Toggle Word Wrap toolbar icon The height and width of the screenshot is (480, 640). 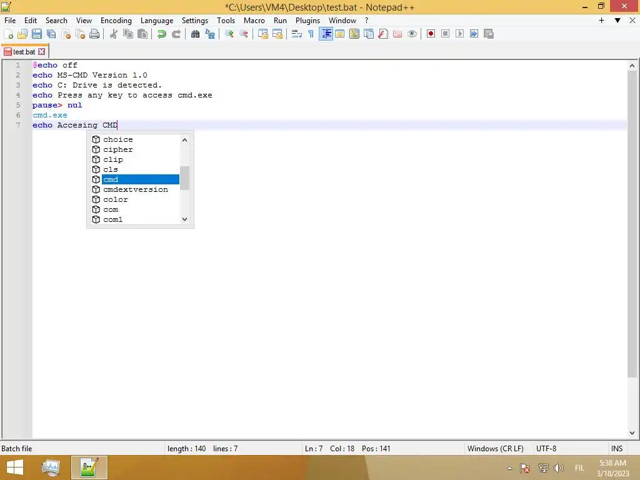tap(297, 34)
